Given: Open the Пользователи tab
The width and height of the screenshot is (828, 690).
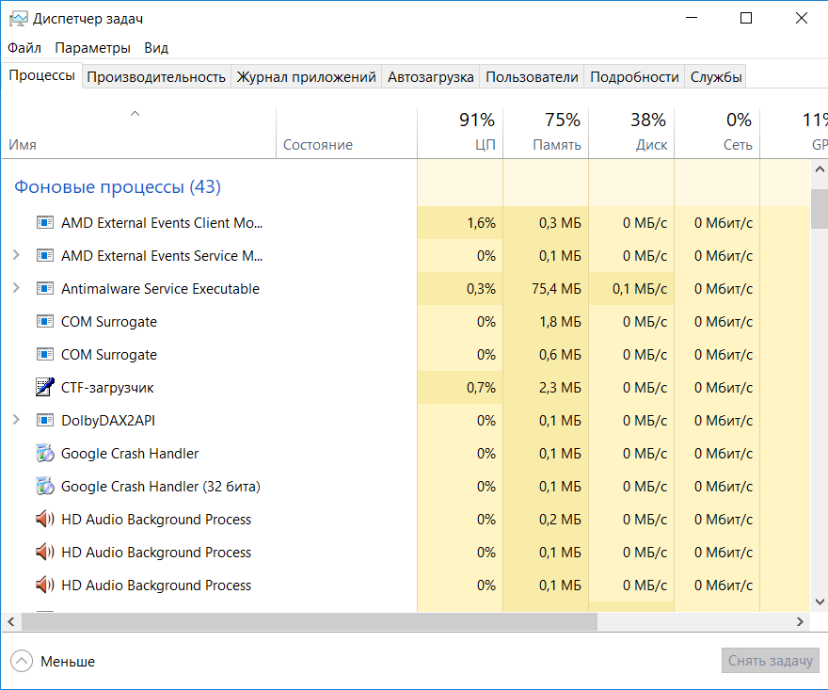Looking at the screenshot, I should tap(532, 77).
